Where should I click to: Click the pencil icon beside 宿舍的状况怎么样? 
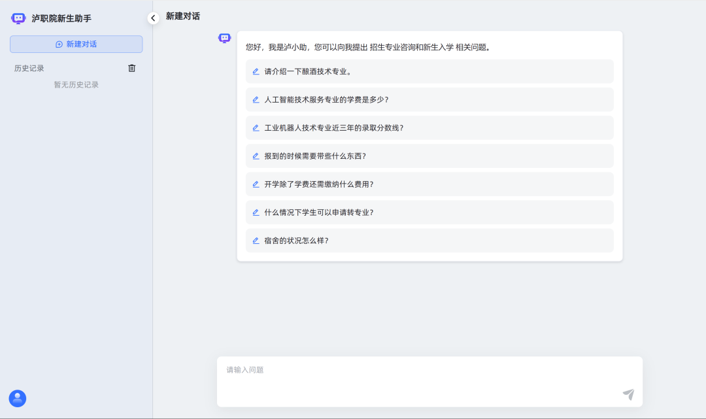256,241
